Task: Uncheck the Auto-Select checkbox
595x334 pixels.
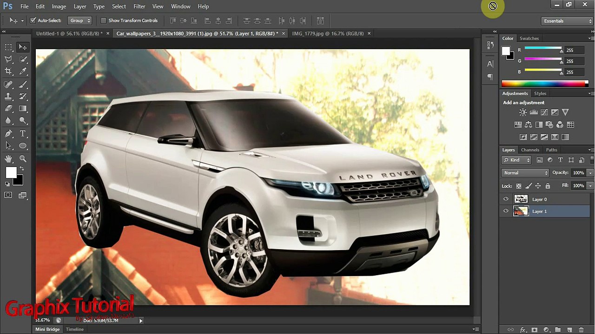Action: pos(33,20)
